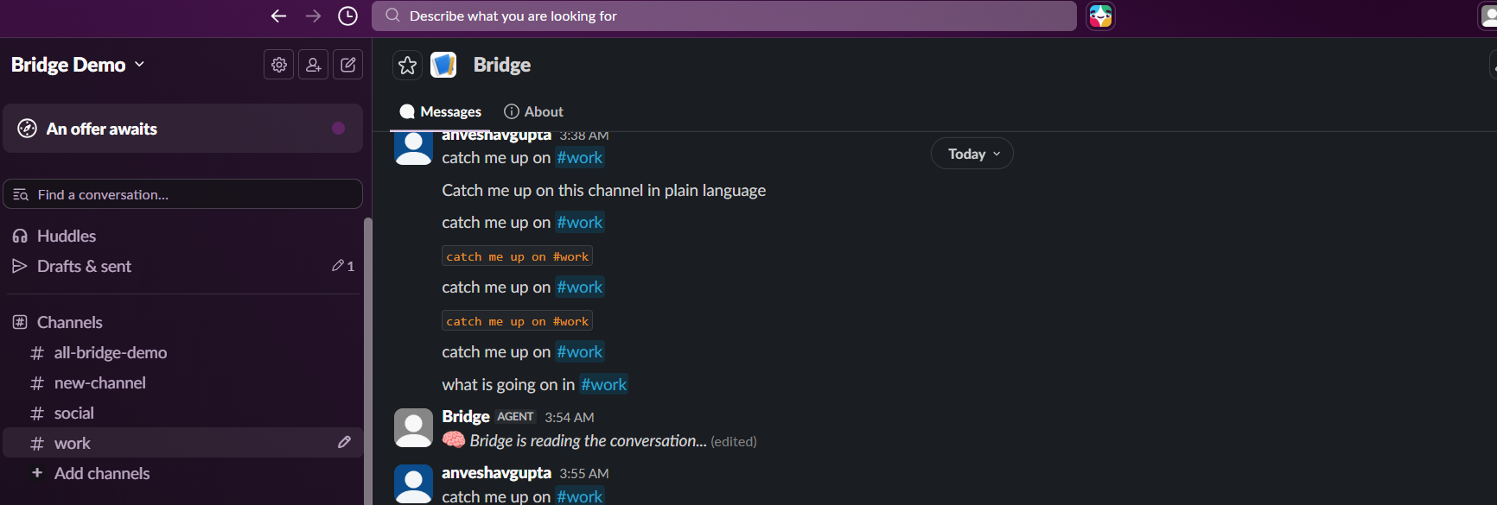This screenshot has width=1497, height=505.
Task: Click the brain emoji in Bridge message
Action: [454, 440]
